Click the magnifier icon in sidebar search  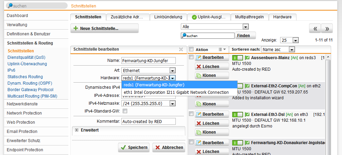(10, 6)
